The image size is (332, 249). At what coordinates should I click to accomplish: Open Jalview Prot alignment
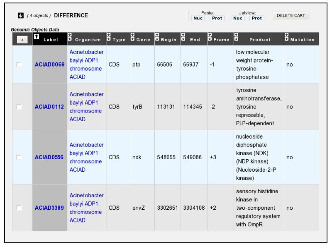(x=256, y=18)
